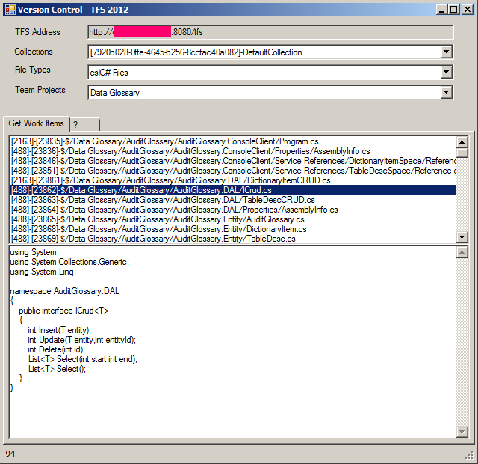The width and height of the screenshot is (478, 464).
Task: Click file list scrollbar down arrow
Action: point(462,237)
